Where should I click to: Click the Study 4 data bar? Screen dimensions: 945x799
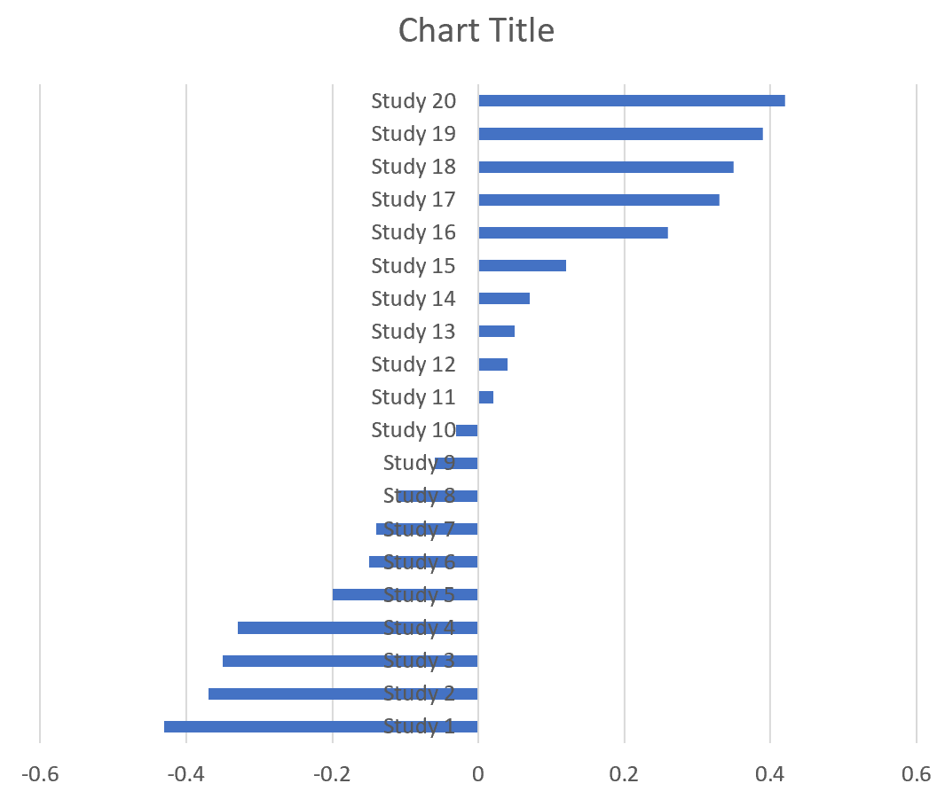[311, 628]
